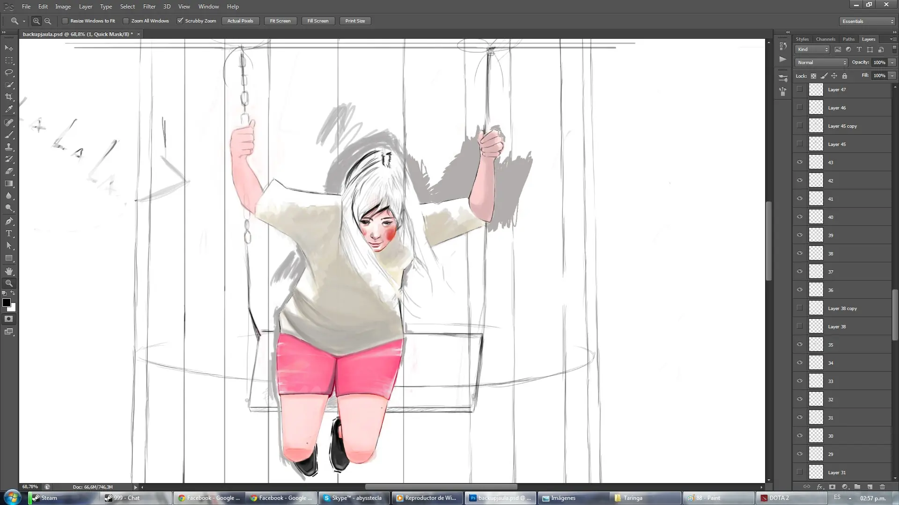Select the Quick Selection tool
899x505 pixels.
click(x=9, y=85)
